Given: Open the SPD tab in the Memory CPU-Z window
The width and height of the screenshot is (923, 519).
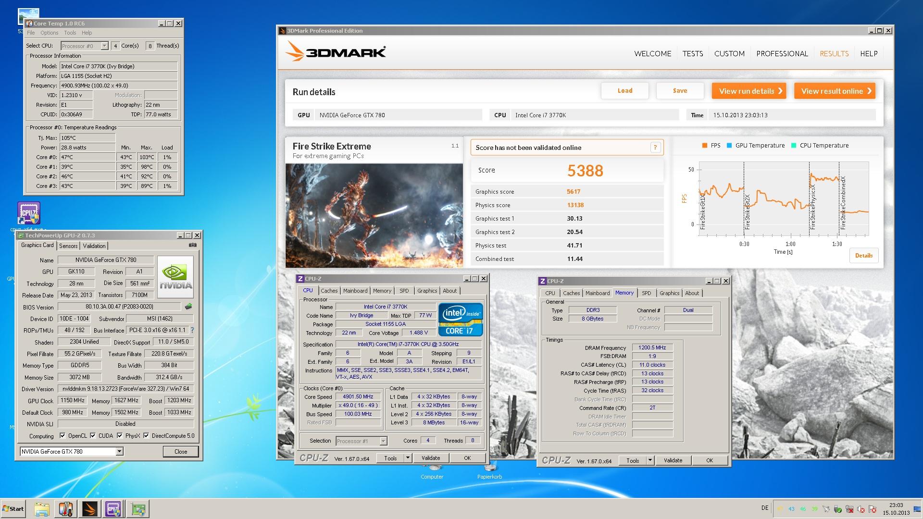Looking at the screenshot, I should [647, 293].
